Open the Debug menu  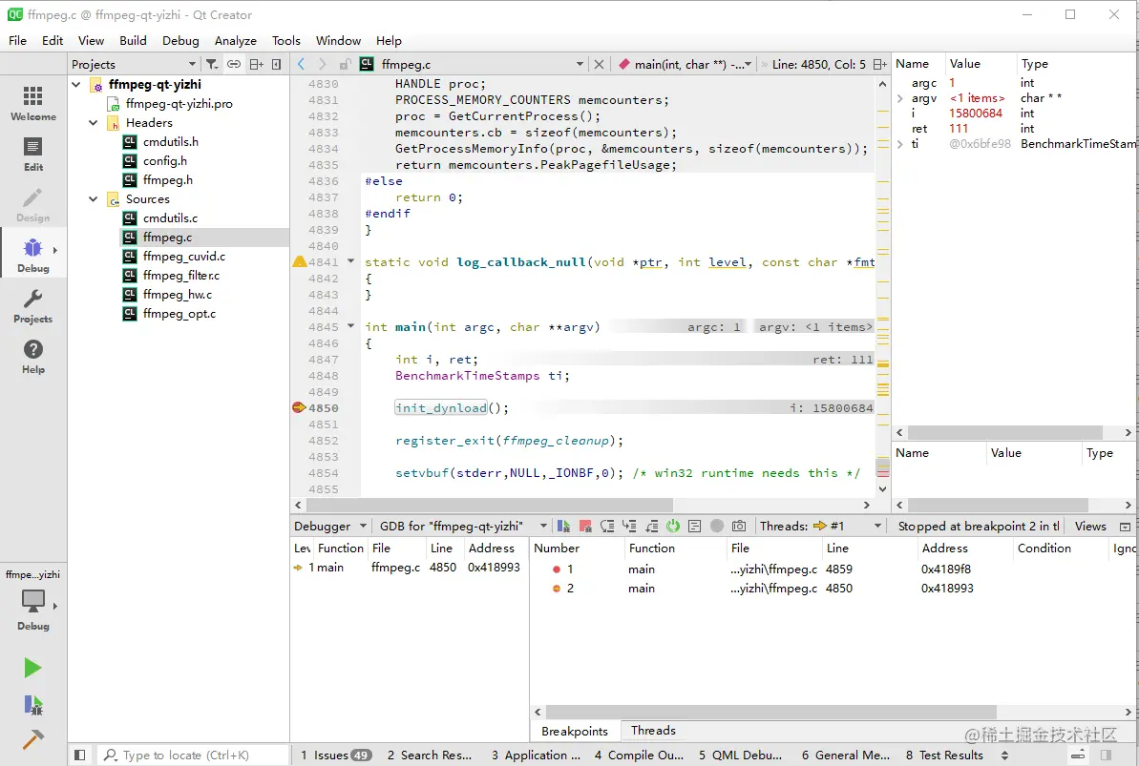point(180,41)
